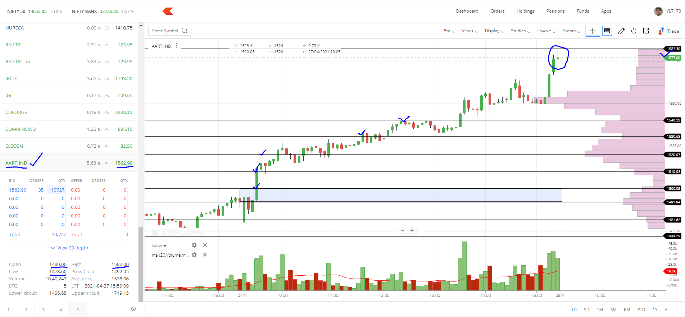Open the Holdings page
This screenshot has height=317, width=685.
coord(525,11)
